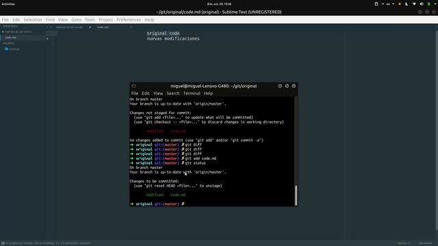Click the orange notification indicator icon

[400, 4]
